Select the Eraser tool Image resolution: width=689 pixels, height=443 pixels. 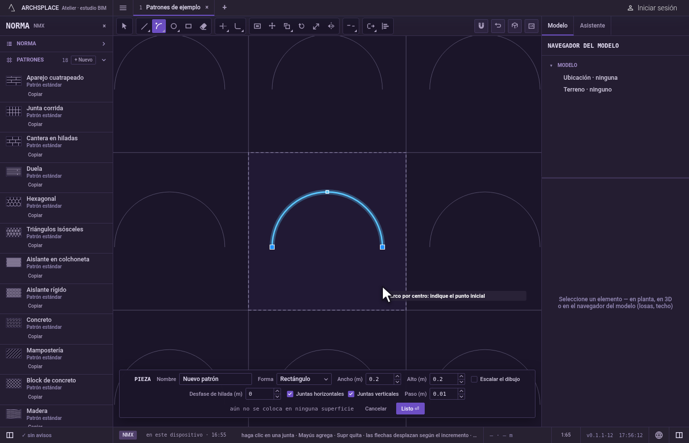pyautogui.click(x=203, y=26)
